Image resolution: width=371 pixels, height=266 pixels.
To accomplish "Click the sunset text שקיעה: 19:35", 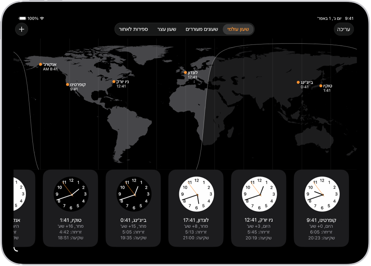I will (133, 238).
